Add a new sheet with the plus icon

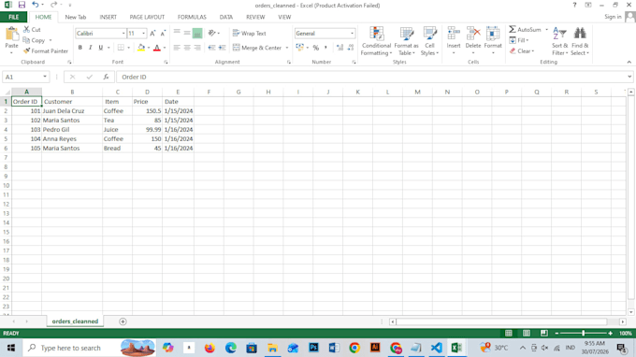(x=123, y=321)
